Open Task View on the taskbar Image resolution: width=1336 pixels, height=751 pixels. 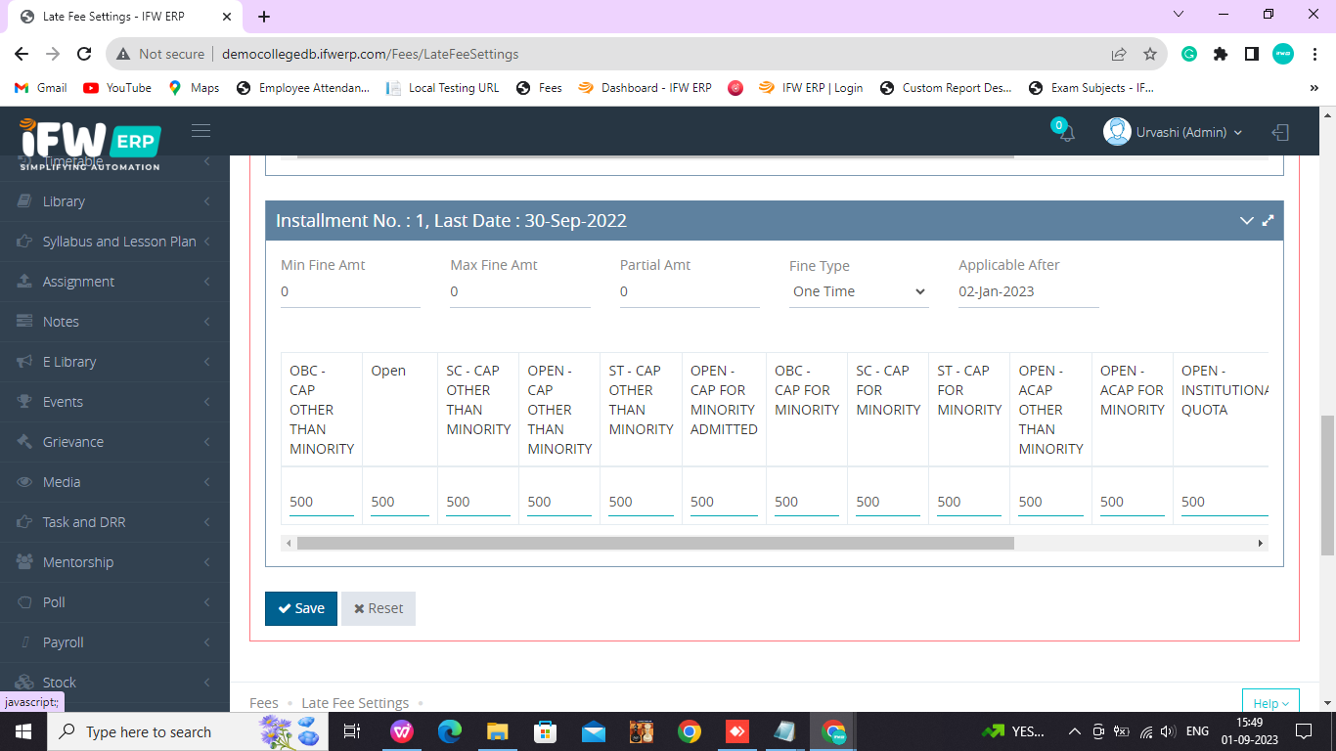[352, 731]
